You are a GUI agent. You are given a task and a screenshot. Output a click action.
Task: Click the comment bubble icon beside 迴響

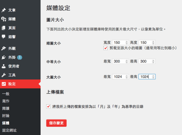click(4, 37)
